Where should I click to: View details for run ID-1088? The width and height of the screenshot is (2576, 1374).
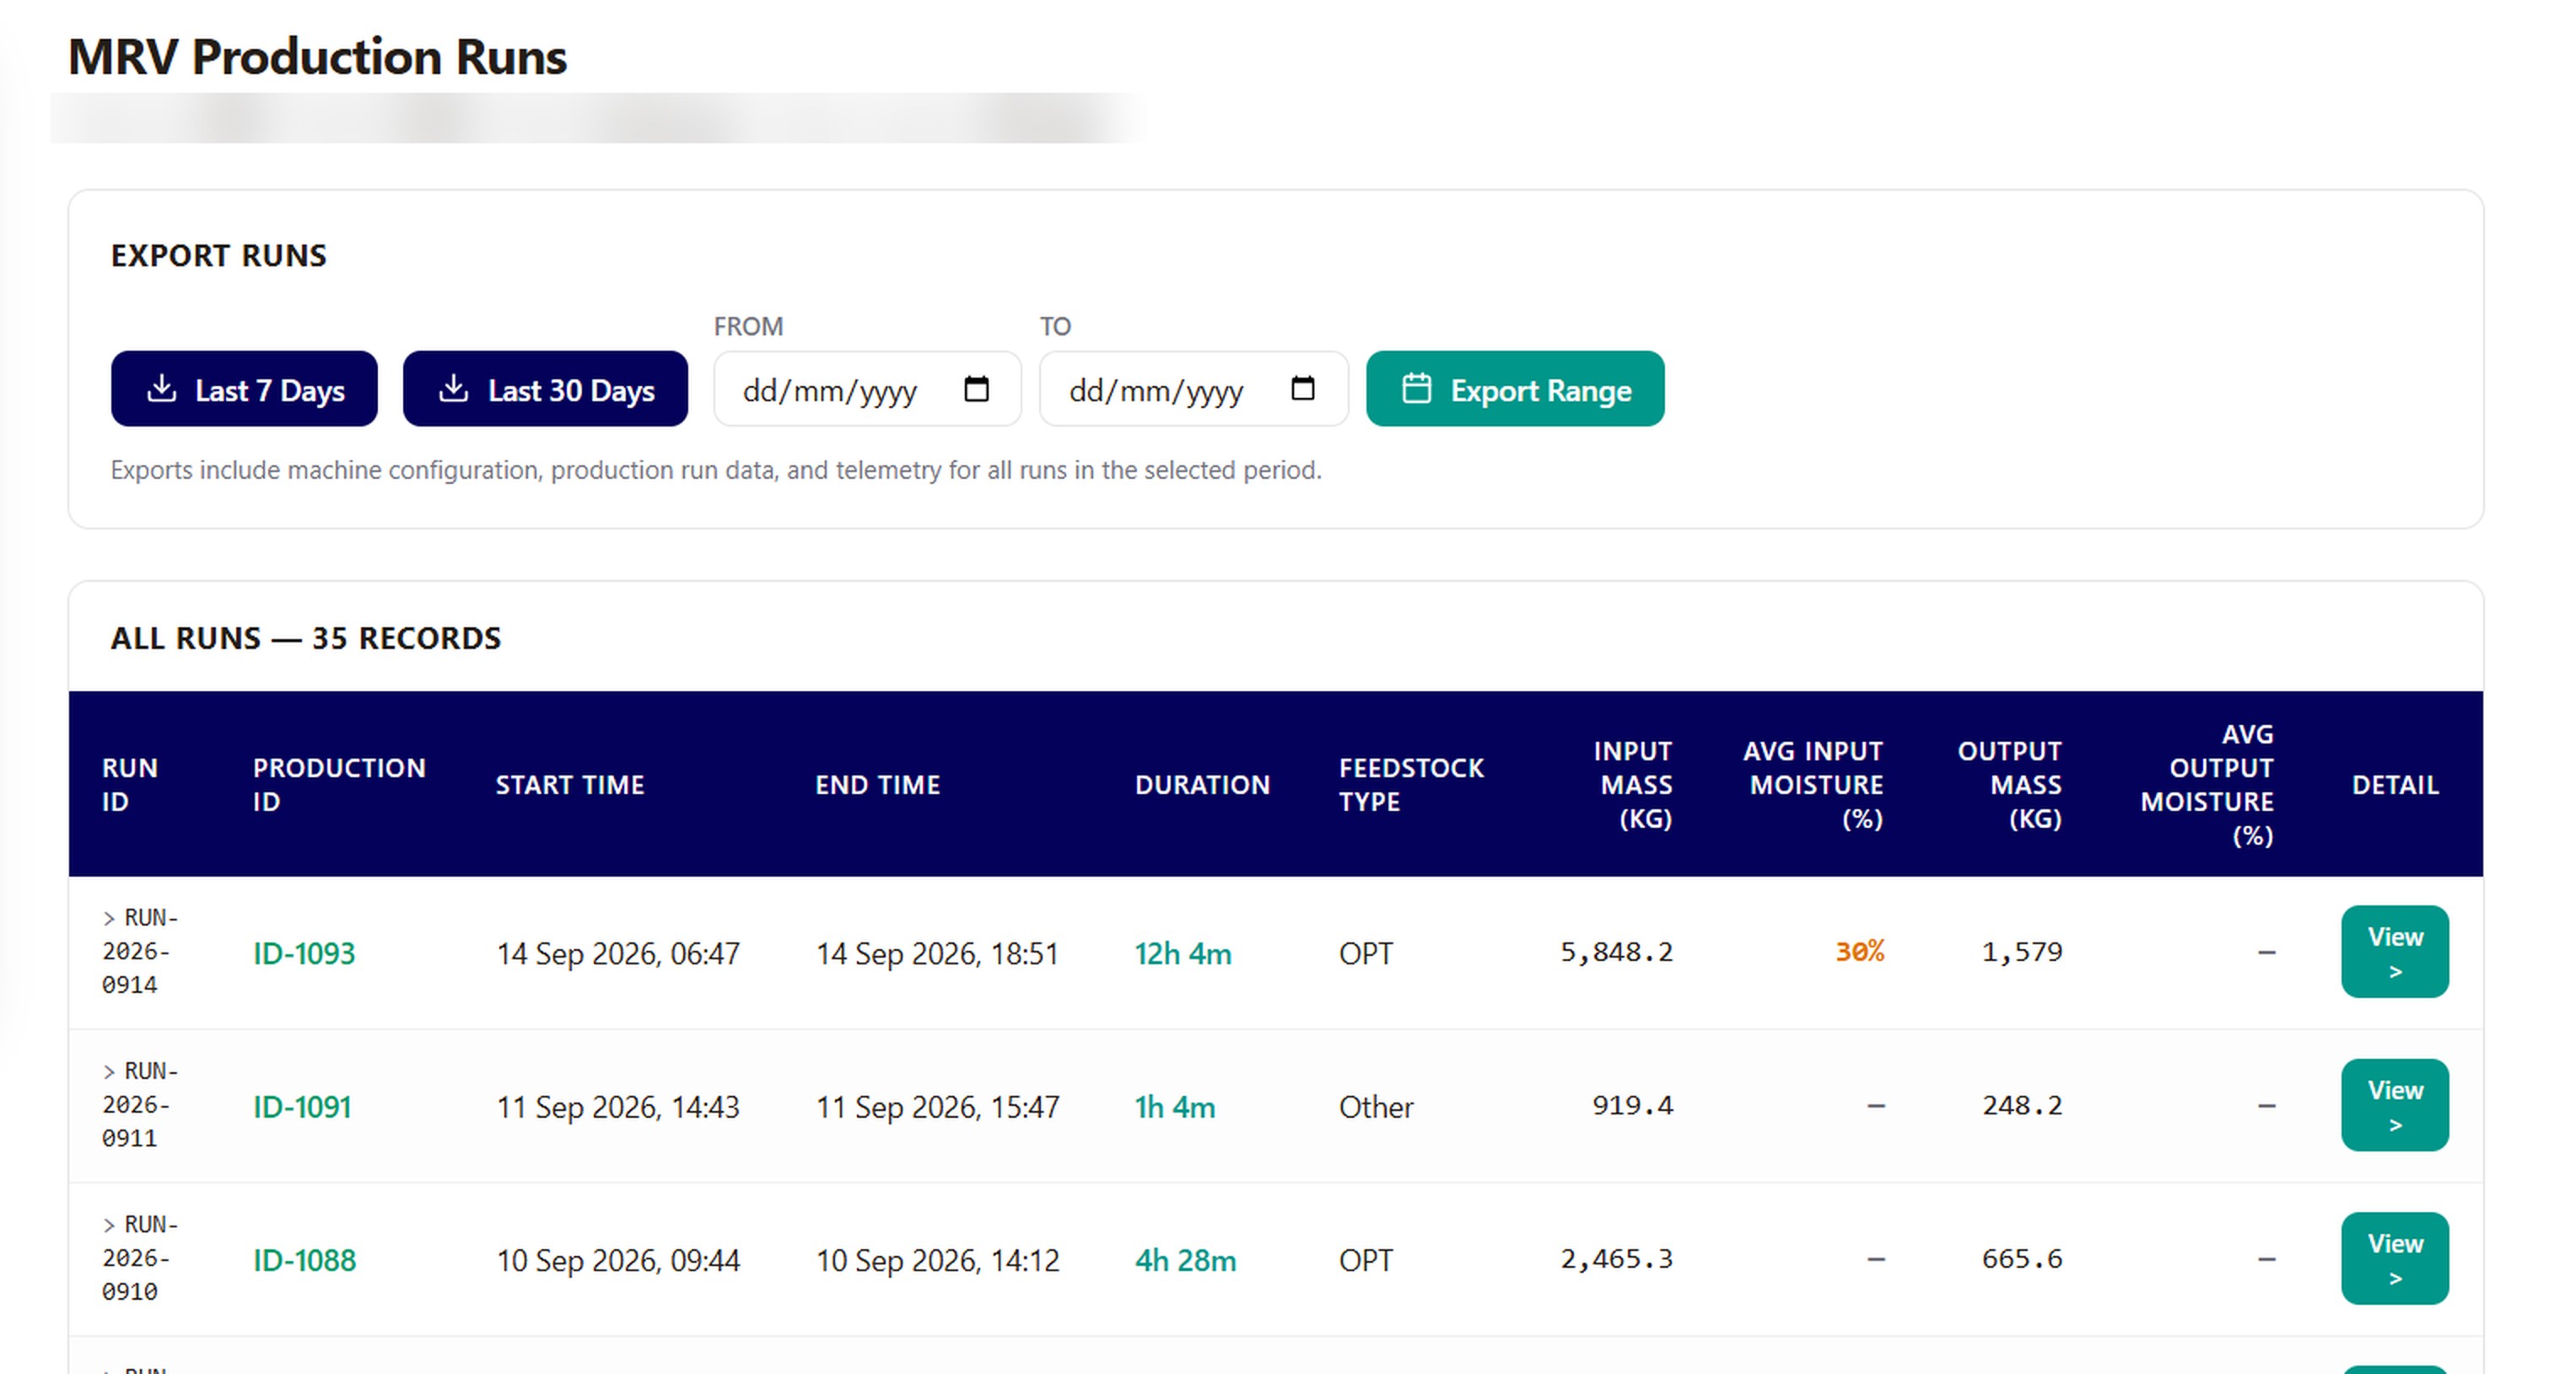click(x=2394, y=1259)
